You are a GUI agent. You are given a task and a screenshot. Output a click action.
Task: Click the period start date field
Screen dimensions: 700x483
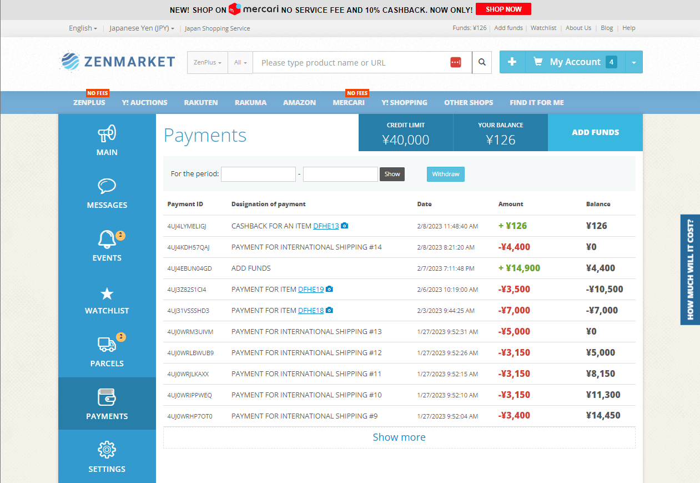click(258, 174)
